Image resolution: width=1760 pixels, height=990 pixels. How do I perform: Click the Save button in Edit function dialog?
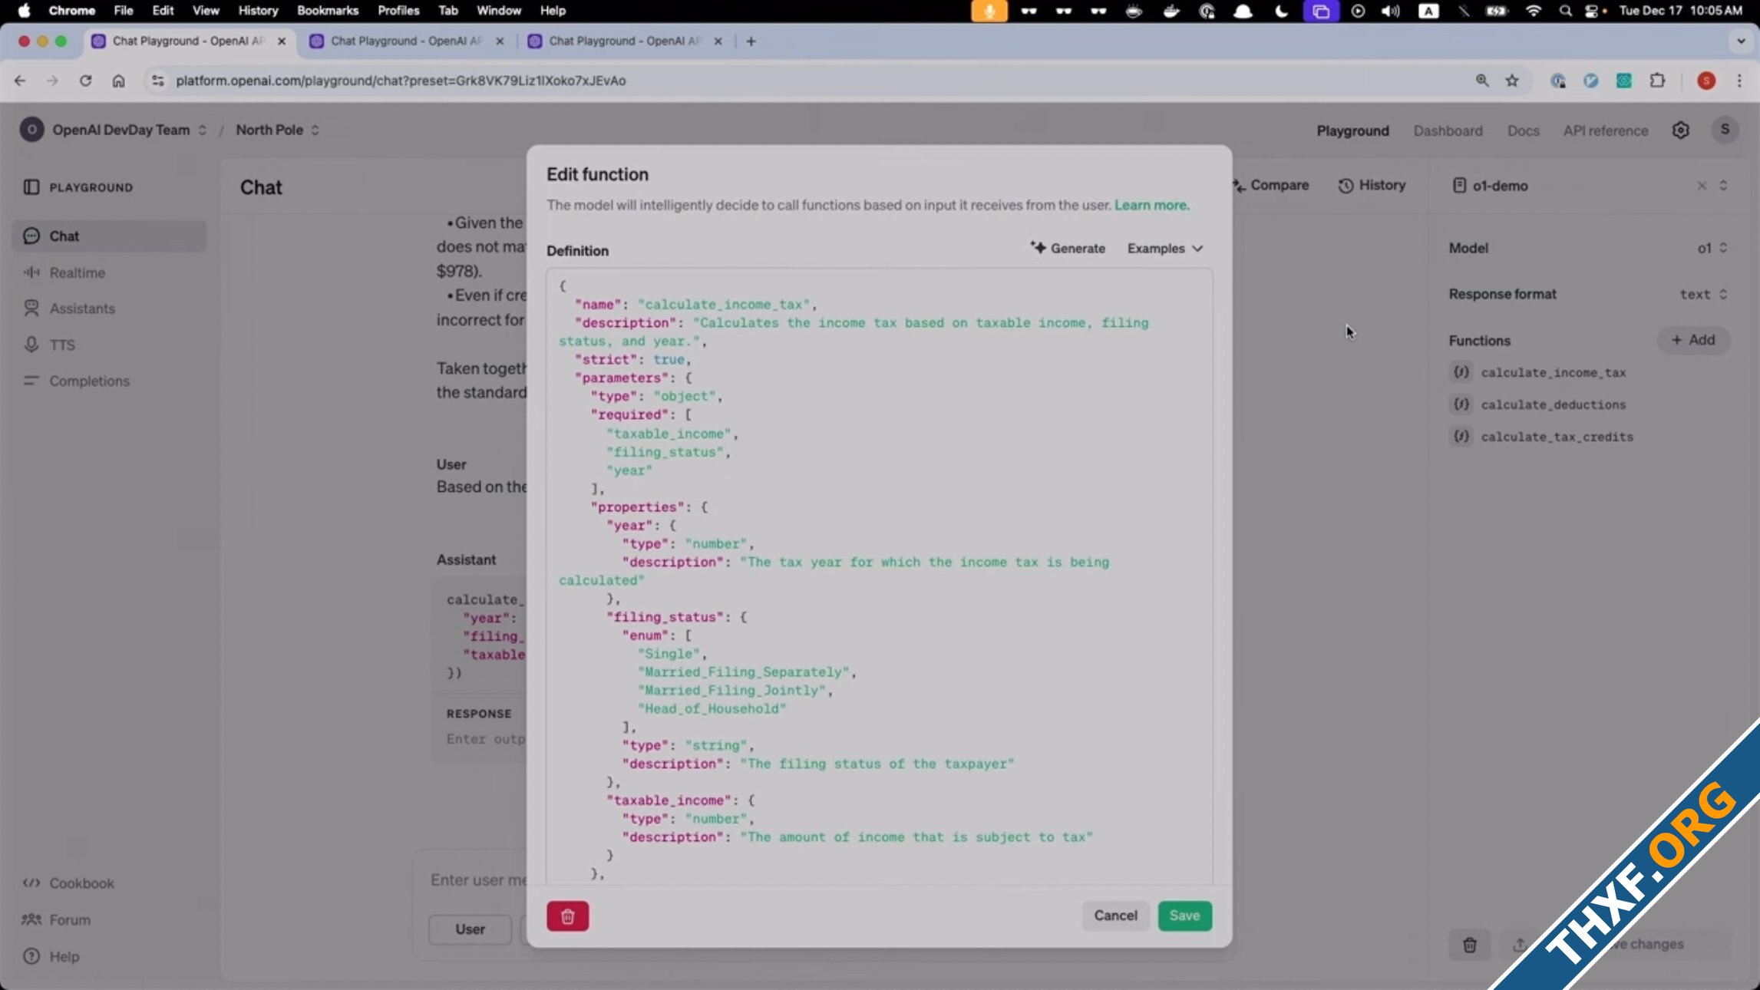pos(1184,915)
